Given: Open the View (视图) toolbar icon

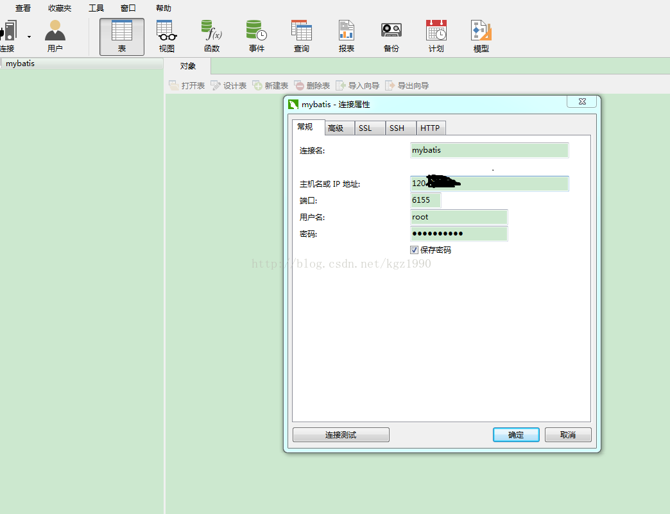Looking at the screenshot, I should [167, 36].
